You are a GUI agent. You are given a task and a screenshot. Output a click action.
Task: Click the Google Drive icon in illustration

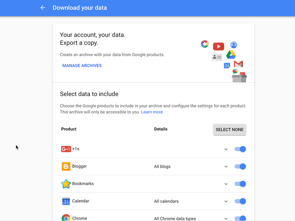coord(231,55)
